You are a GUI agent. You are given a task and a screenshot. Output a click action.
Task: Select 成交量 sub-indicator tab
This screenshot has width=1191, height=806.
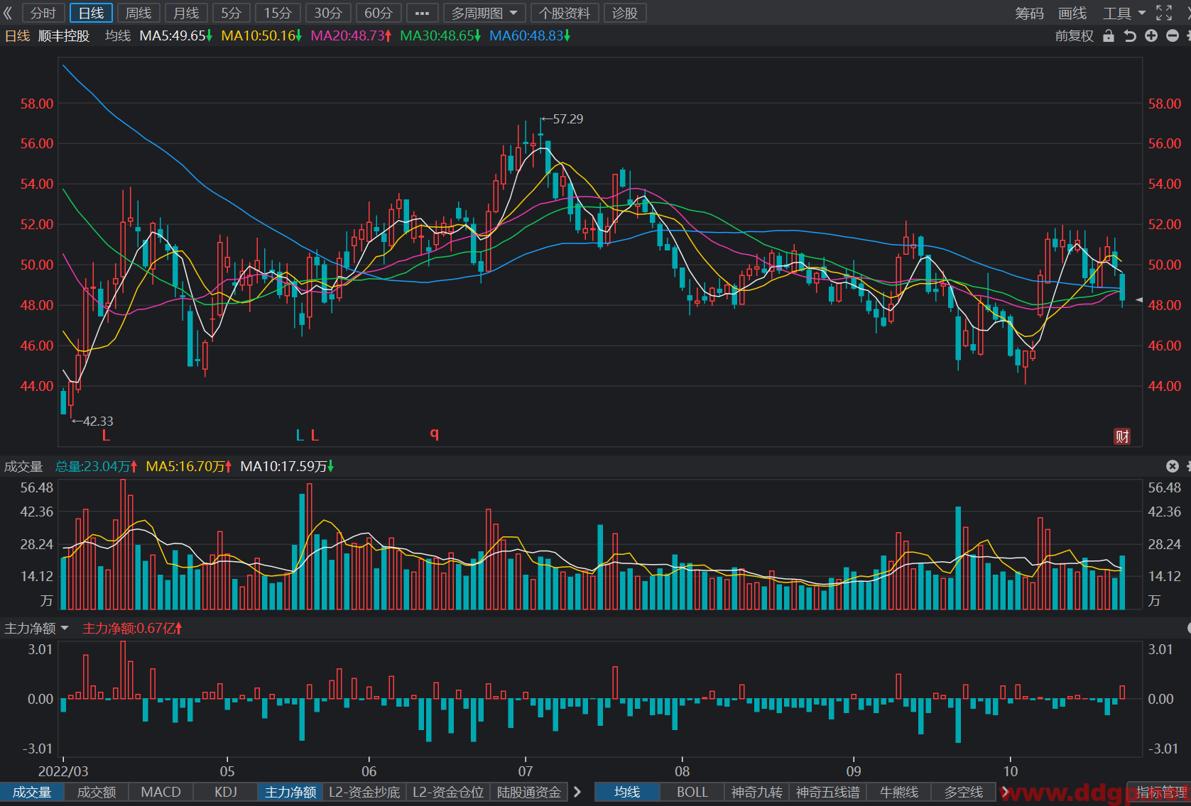pyautogui.click(x=32, y=792)
